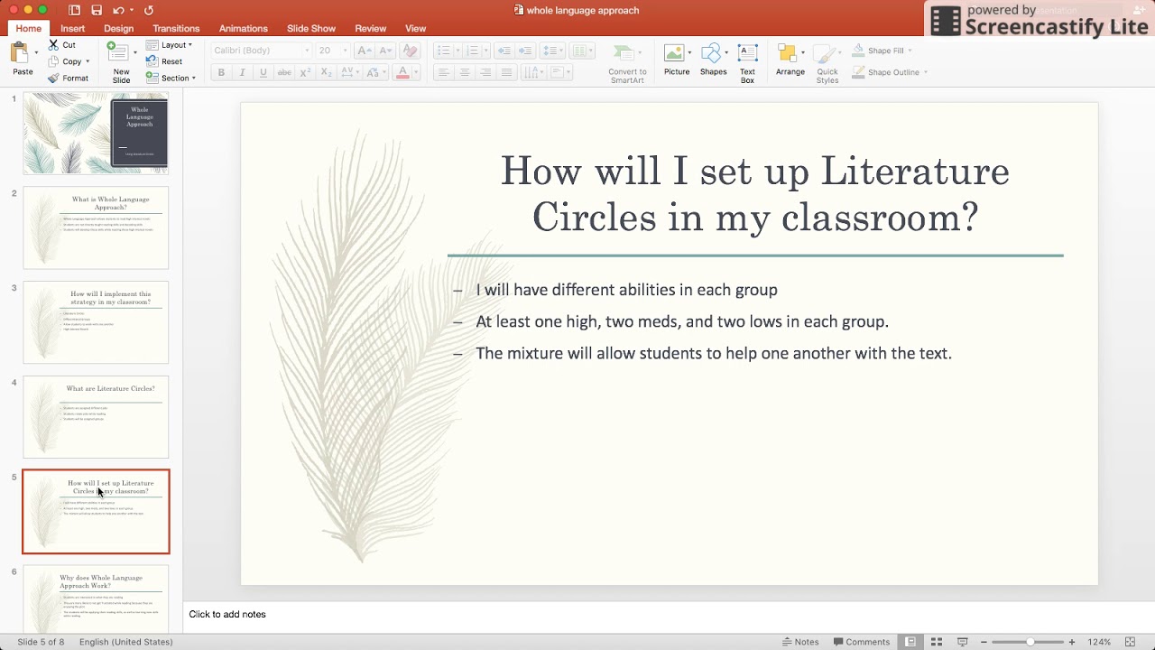Zoom in with the plus button
The image size is (1155, 650).
tap(1072, 642)
